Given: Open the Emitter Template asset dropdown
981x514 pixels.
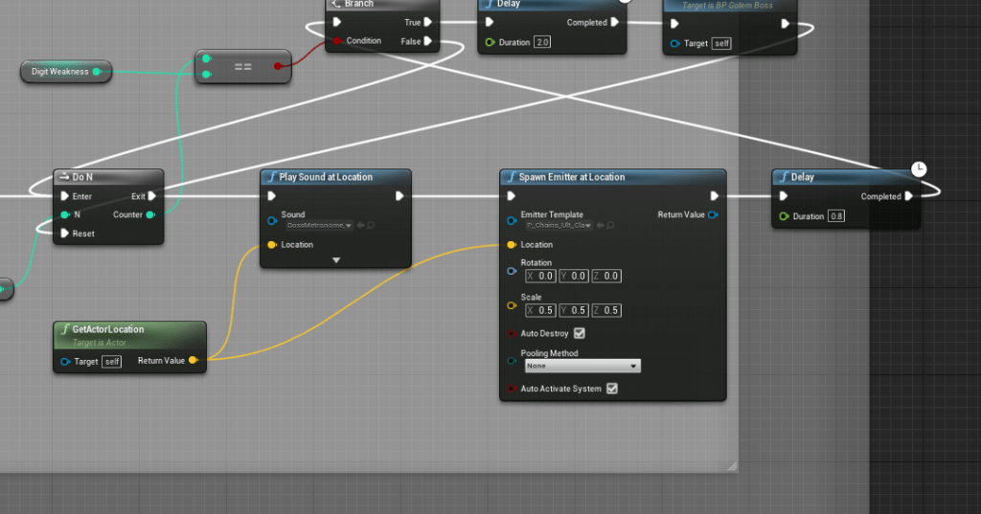Looking at the screenshot, I should pyautogui.click(x=556, y=225).
